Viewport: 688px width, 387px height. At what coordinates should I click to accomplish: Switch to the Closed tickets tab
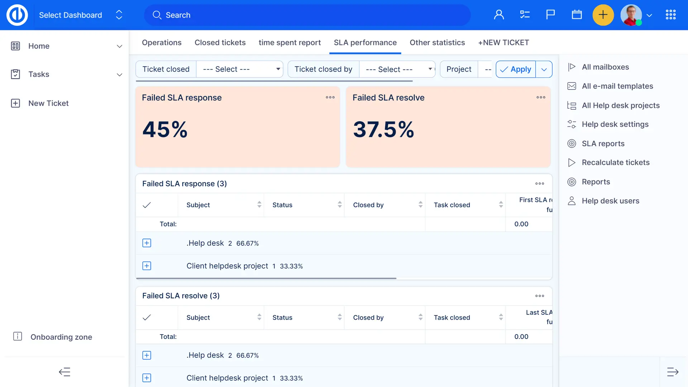pos(220,43)
